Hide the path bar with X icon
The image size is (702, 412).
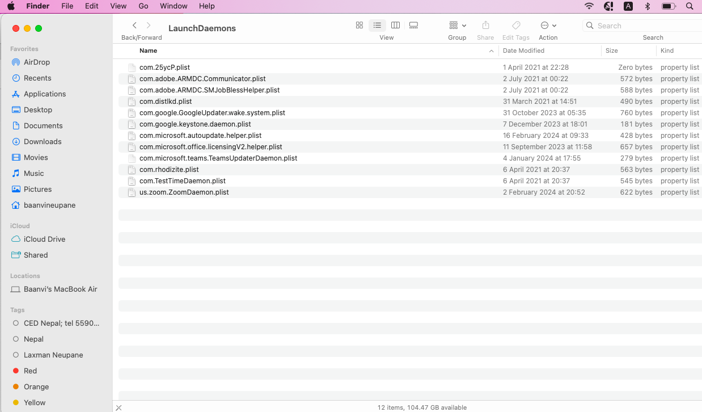[x=119, y=407]
